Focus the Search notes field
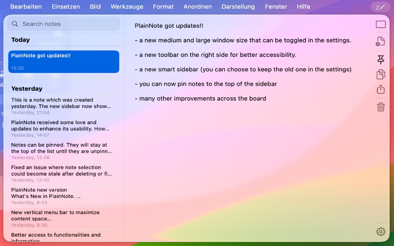The height and width of the screenshot is (246, 394). pos(63,24)
